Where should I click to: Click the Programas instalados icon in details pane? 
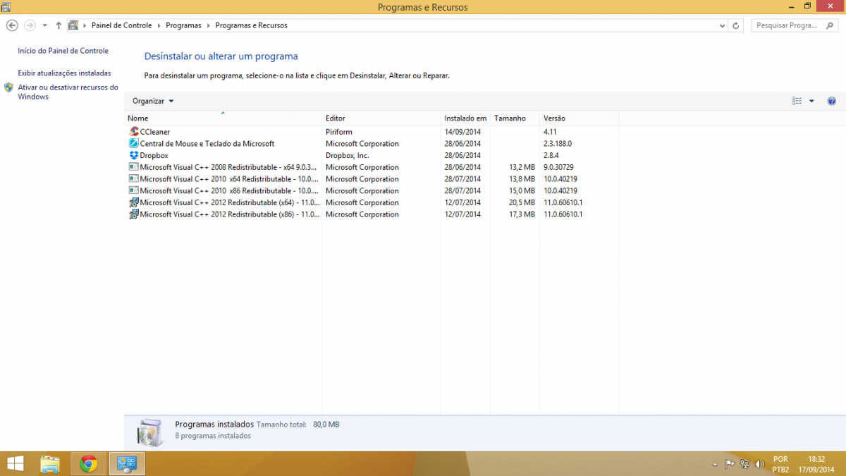(x=150, y=432)
